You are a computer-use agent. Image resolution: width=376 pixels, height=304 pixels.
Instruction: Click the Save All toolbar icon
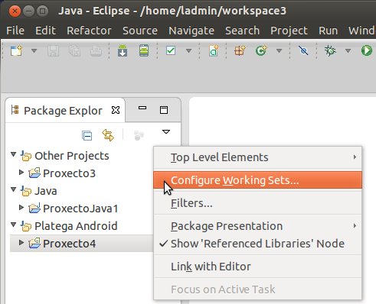(x=74, y=50)
